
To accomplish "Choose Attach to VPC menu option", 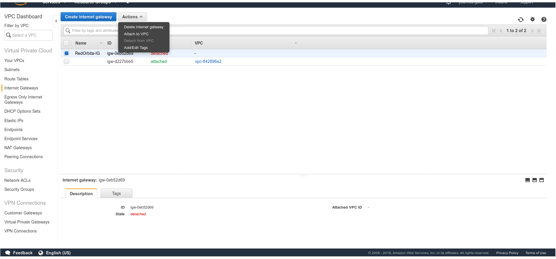I will click(x=136, y=34).
